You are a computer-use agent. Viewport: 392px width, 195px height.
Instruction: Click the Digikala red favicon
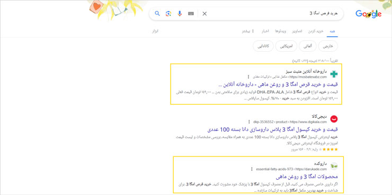click(x=334, y=119)
